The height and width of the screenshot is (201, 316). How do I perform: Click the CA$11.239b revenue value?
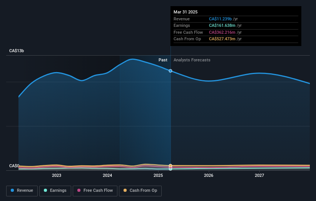[x=220, y=19]
